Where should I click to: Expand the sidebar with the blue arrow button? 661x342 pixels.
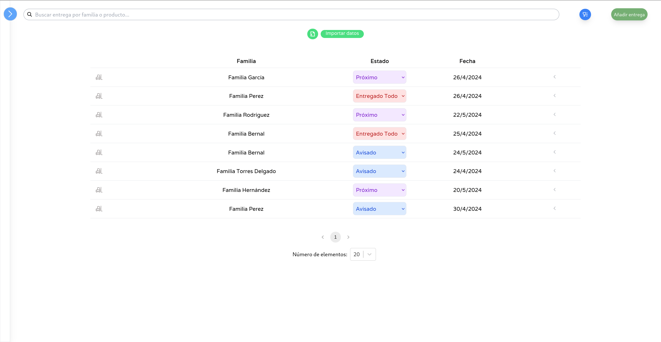click(10, 14)
